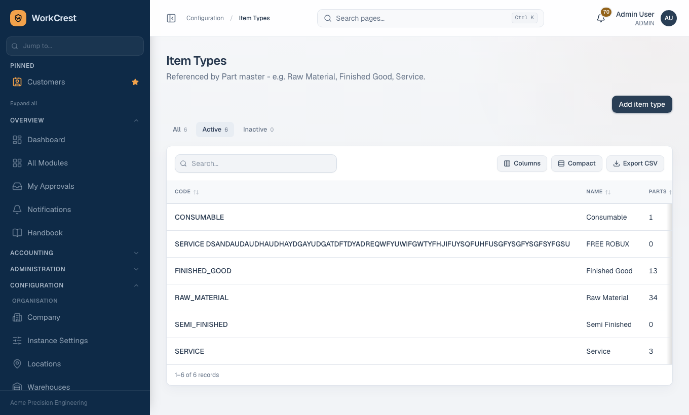
Task: Collapse sidebar with the panel toggle icon
Action: (171, 18)
